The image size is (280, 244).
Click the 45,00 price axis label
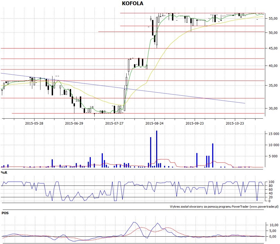(273, 48)
